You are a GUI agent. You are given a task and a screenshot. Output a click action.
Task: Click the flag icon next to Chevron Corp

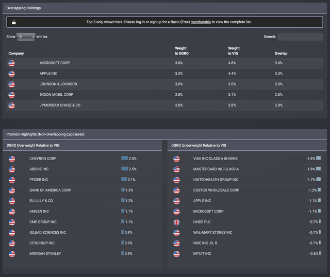(12, 159)
